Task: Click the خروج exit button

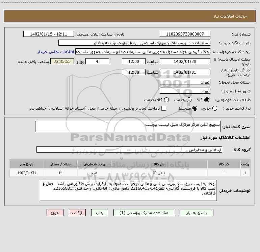Action: pos(55,213)
